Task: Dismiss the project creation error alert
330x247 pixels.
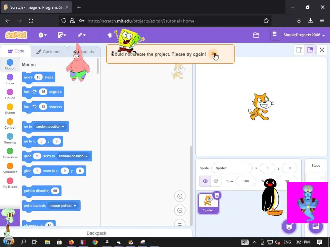Action: [213, 54]
